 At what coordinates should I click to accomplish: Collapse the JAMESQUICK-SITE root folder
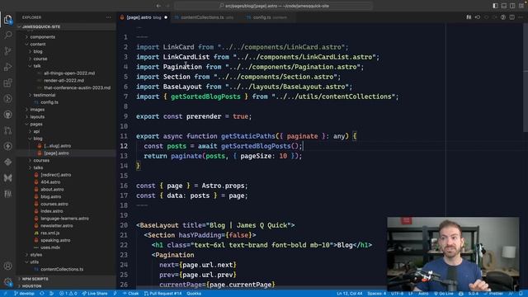coord(66,26)
